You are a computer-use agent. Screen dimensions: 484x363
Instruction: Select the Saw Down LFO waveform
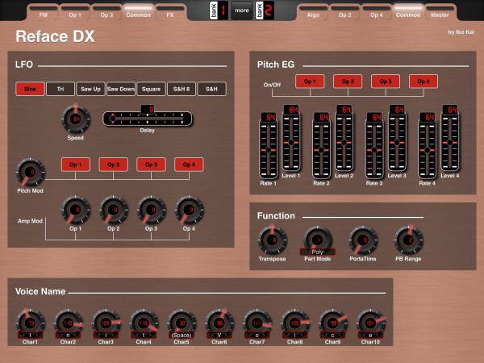[121, 89]
